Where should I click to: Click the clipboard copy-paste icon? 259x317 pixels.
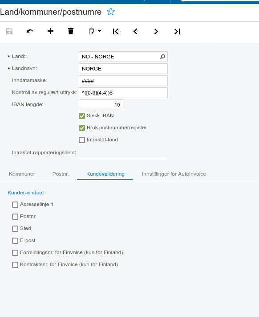[91, 31]
